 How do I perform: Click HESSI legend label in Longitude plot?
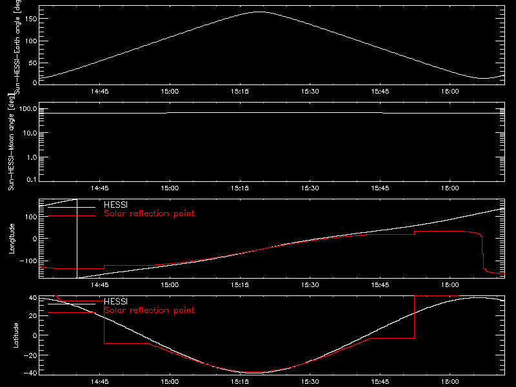click(115, 204)
